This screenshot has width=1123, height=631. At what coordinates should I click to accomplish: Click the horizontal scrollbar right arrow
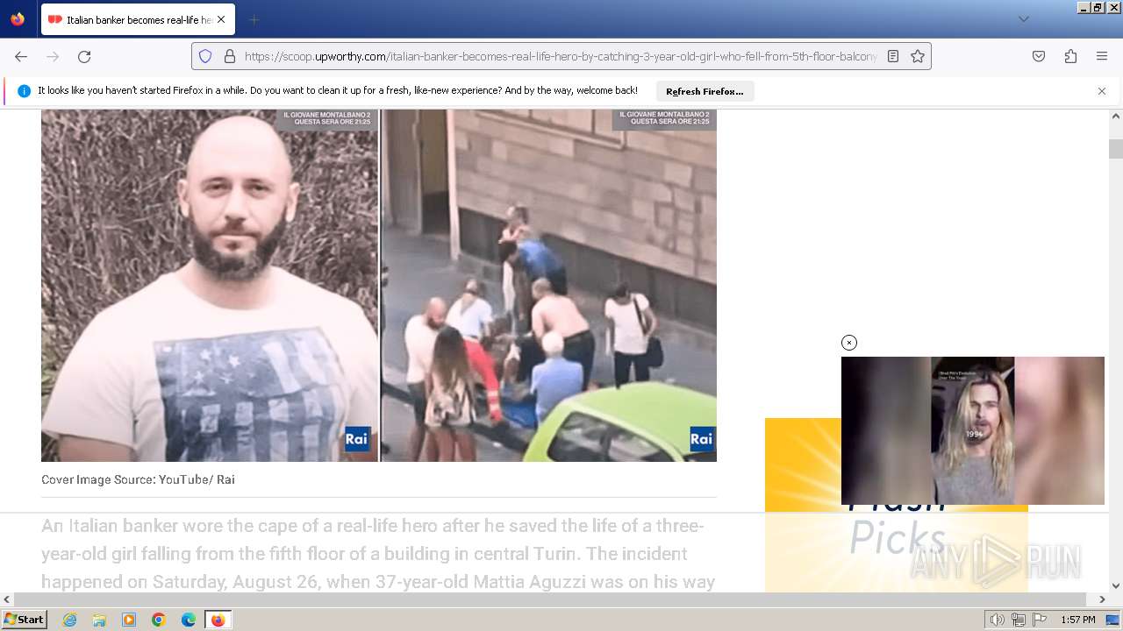(1103, 599)
